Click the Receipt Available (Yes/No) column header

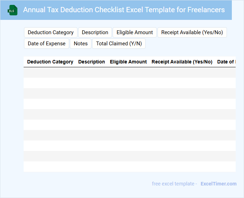pyautogui.click(x=182, y=62)
